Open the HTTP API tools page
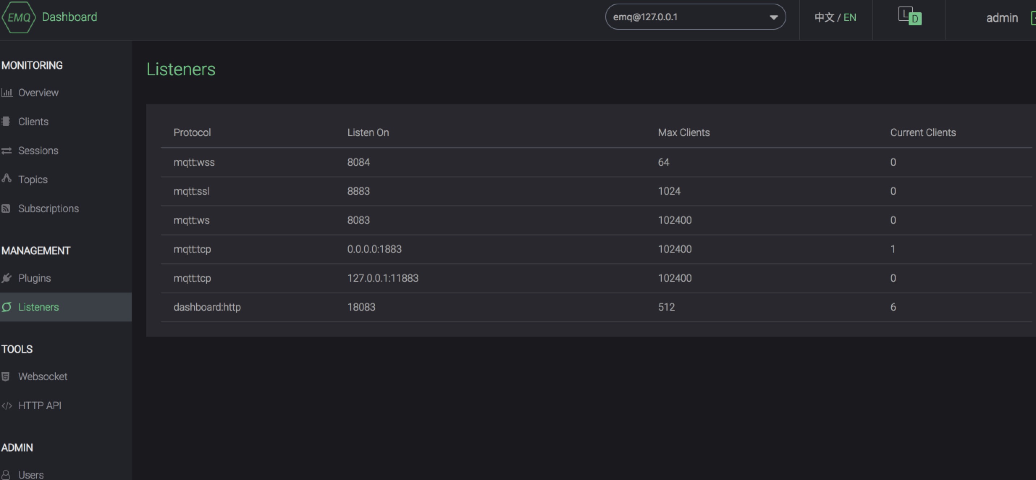The image size is (1036, 480). (40, 405)
